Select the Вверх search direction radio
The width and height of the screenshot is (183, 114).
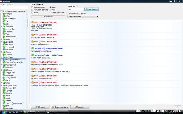point(51,7)
